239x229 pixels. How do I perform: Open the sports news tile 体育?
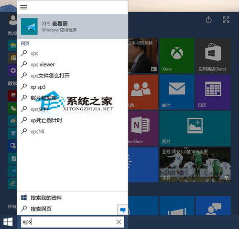point(195,165)
